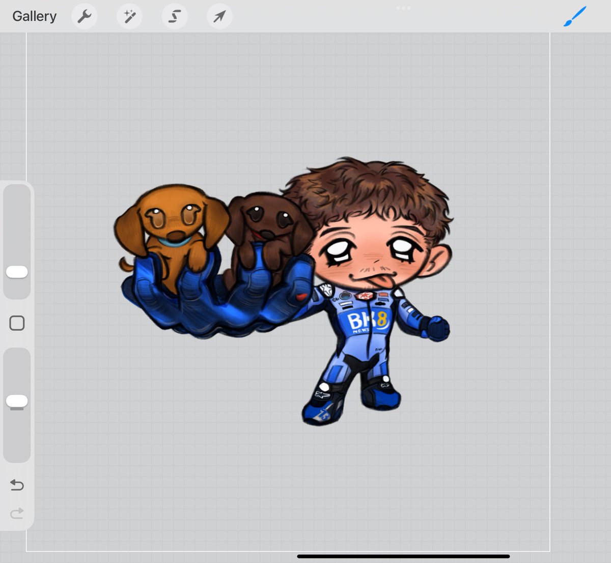Tap the home indicator bar at bottom
This screenshot has width=611, height=563.
coord(403,556)
